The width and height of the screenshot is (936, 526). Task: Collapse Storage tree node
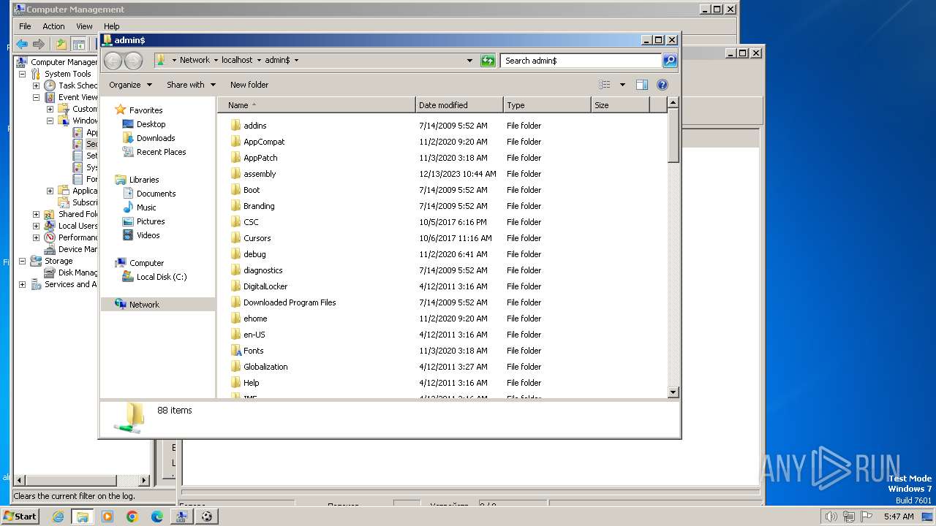[x=22, y=261]
